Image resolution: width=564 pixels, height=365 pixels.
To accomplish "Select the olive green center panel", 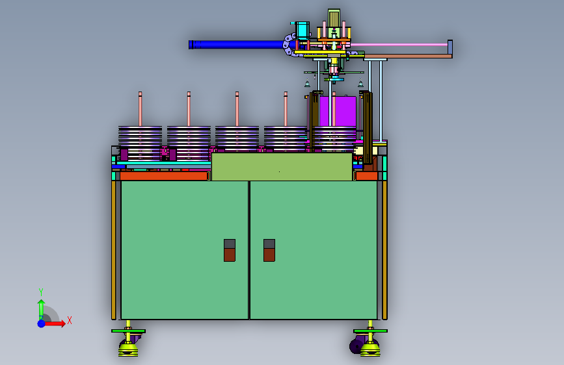I will (282, 167).
